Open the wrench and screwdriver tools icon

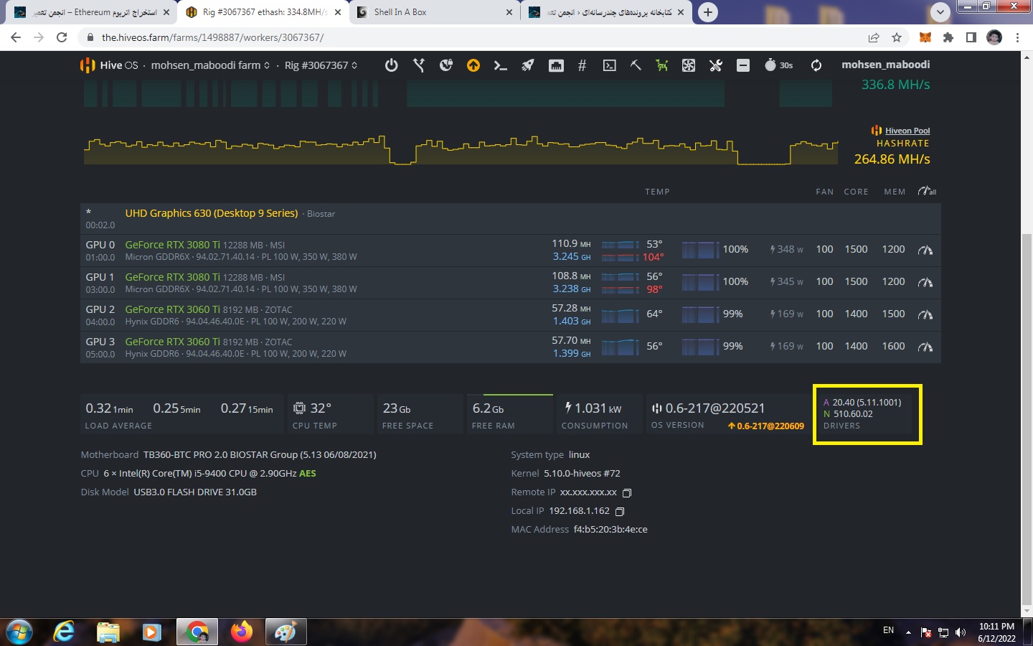click(x=715, y=65)
